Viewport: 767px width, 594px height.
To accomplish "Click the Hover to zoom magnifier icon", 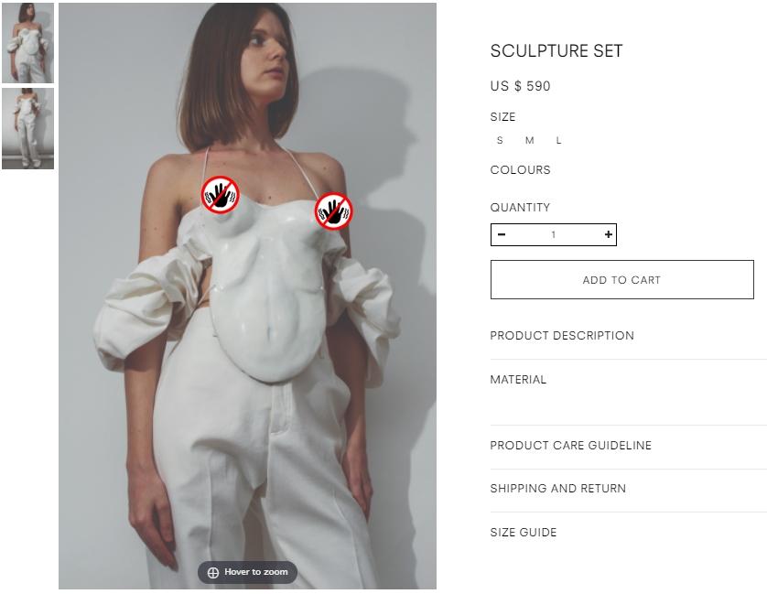I will click(212, 572).
